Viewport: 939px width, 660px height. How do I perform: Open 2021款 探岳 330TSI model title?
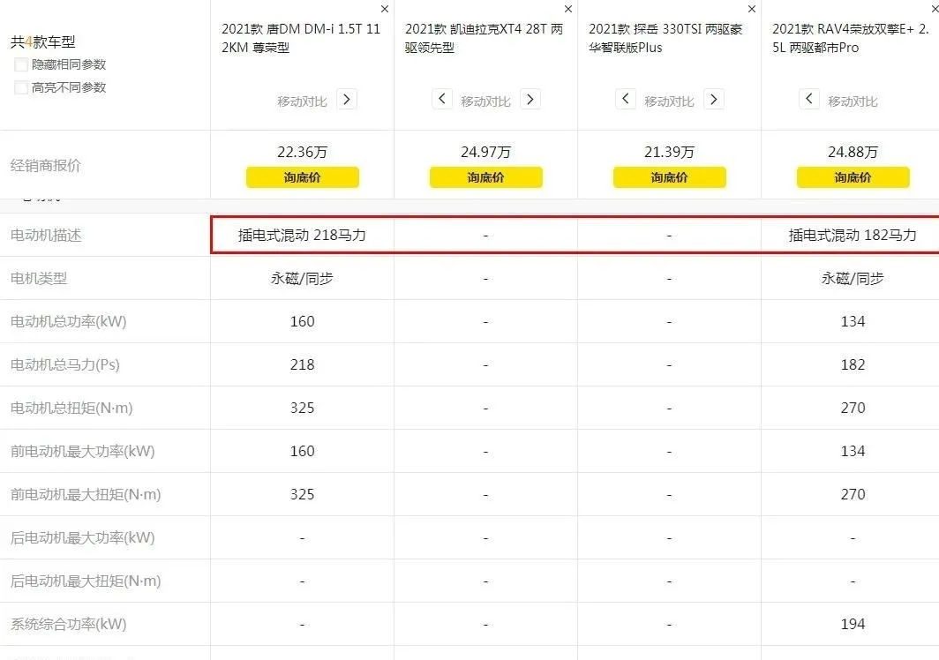pos(665,38)
